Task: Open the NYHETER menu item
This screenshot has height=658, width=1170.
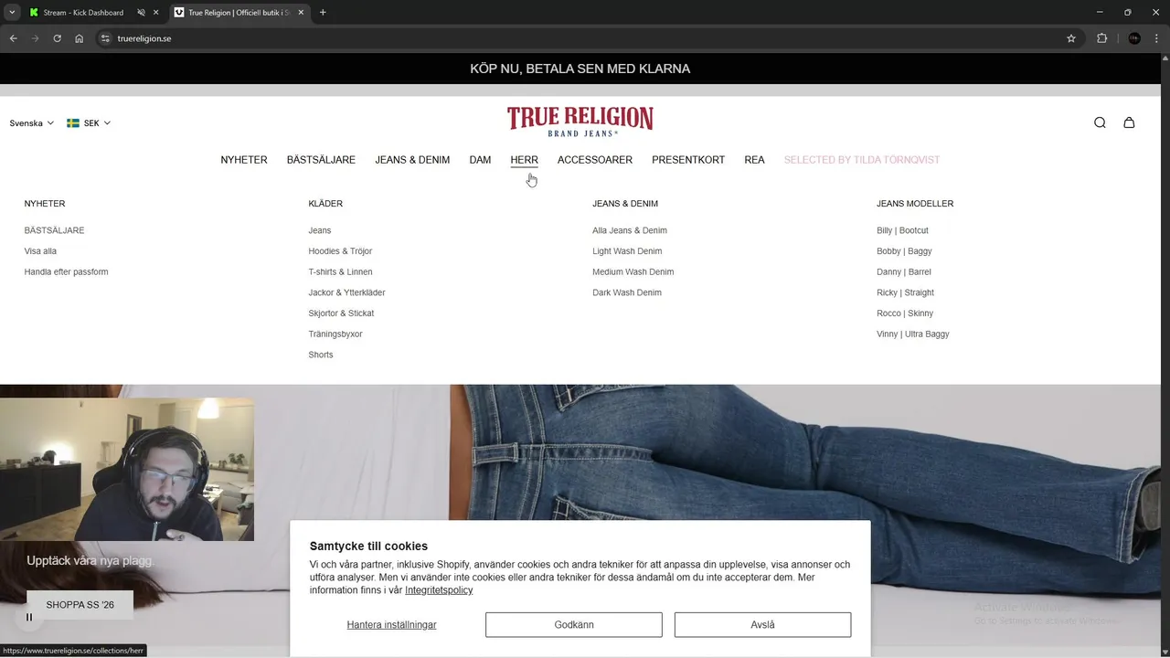Action: click(244, 160)
